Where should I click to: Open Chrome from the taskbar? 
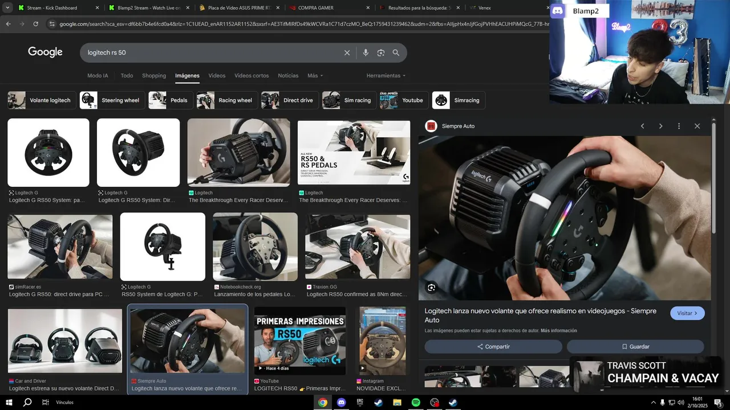coord(323,402)
